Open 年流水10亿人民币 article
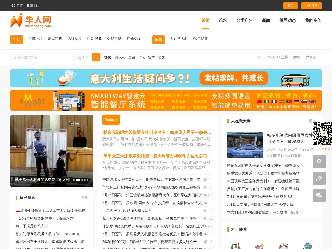 click(153, 226)
